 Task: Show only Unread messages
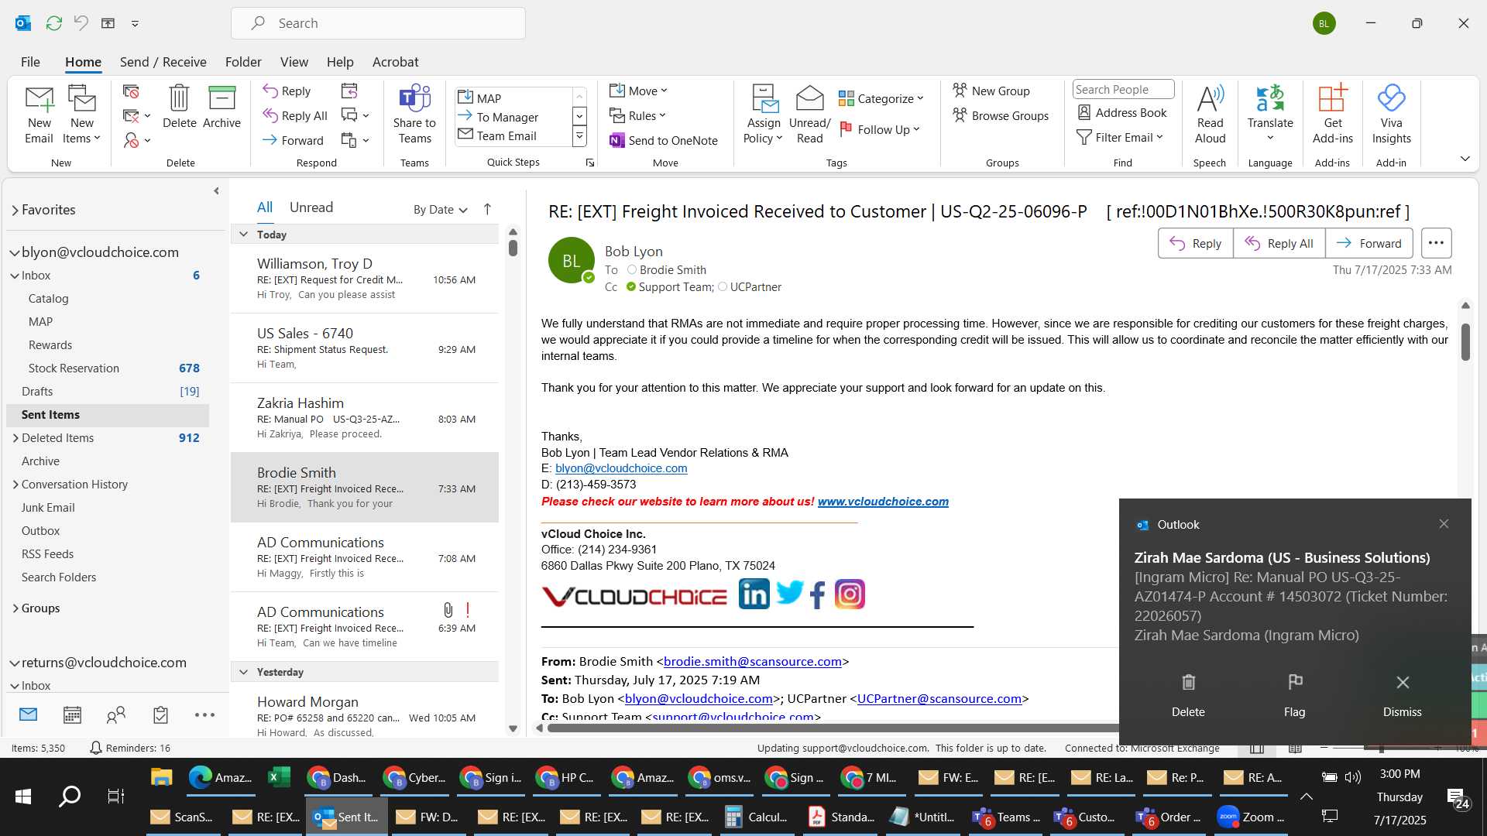click(x=311, y=207)
